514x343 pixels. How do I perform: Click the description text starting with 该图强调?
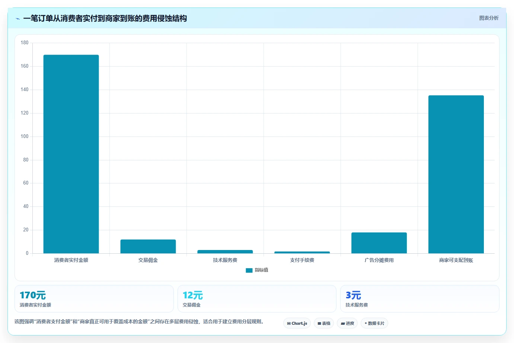139,321
